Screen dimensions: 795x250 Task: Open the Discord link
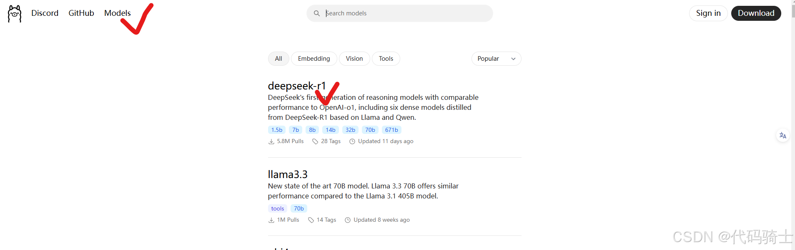[x=45, y=13]
